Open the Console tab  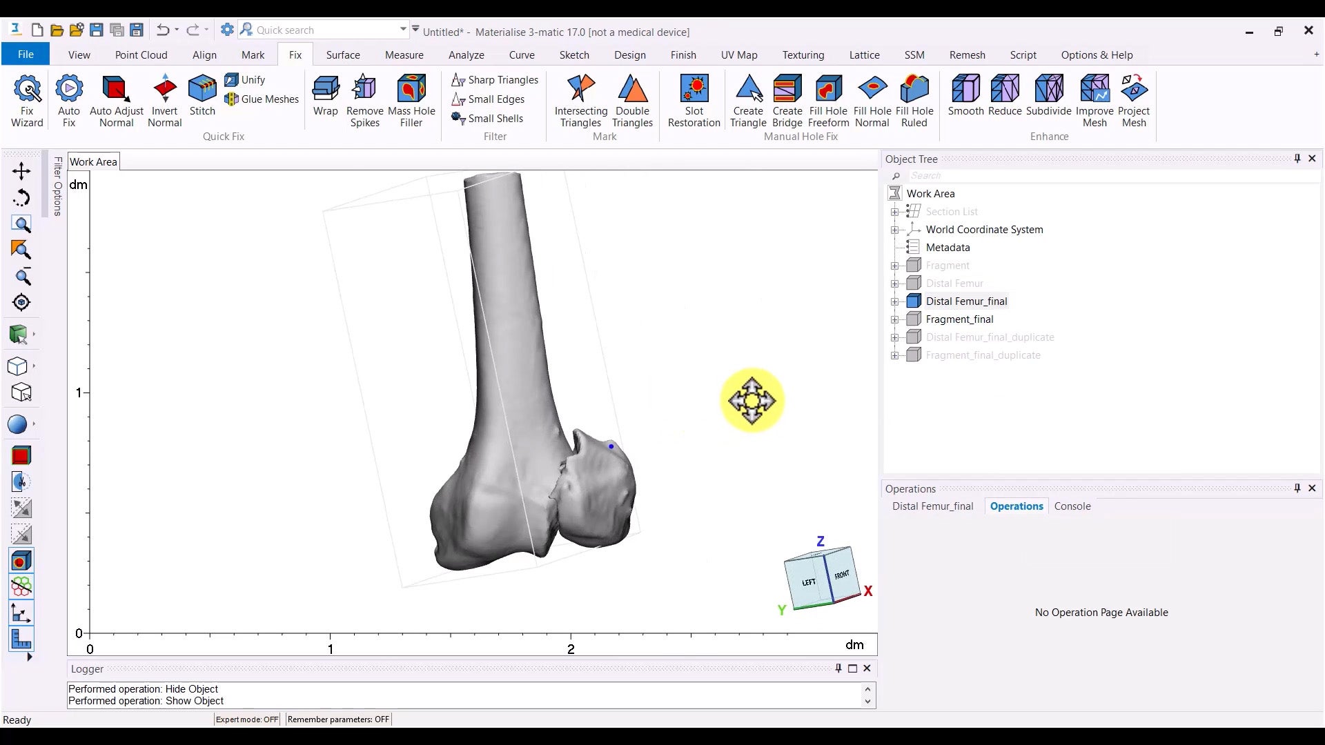[1072, 506]
